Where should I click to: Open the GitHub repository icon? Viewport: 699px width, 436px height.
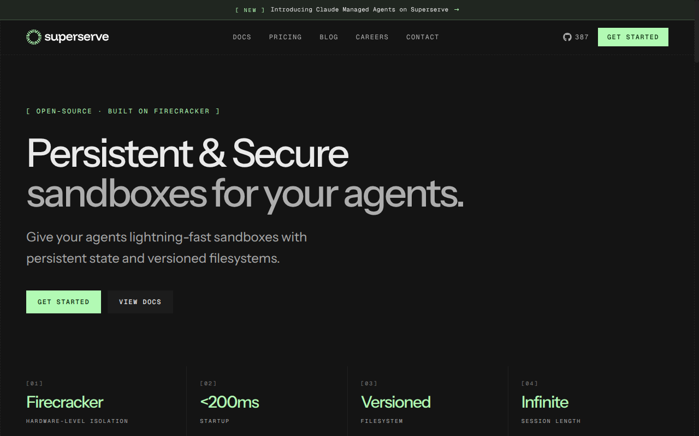(567, 37)
